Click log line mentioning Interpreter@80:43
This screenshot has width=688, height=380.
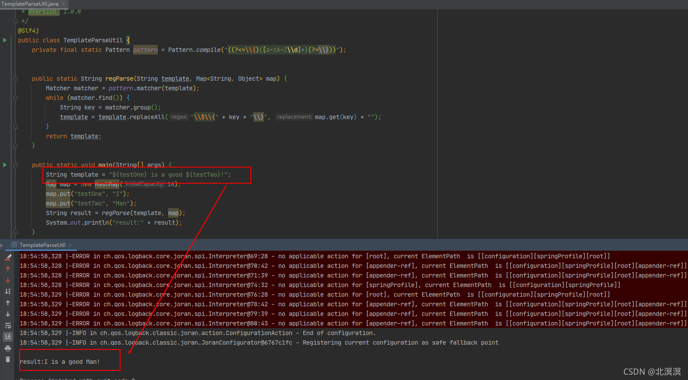pyautogui.click(x=353, y=323)
